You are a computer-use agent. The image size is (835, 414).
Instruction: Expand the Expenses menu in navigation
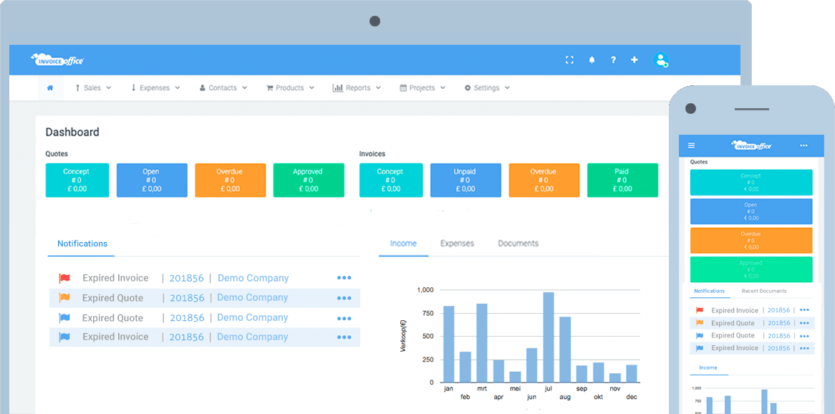[x=155, y=88]
